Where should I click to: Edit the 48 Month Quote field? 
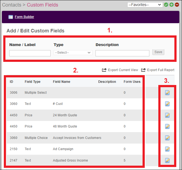pos(167,126)
